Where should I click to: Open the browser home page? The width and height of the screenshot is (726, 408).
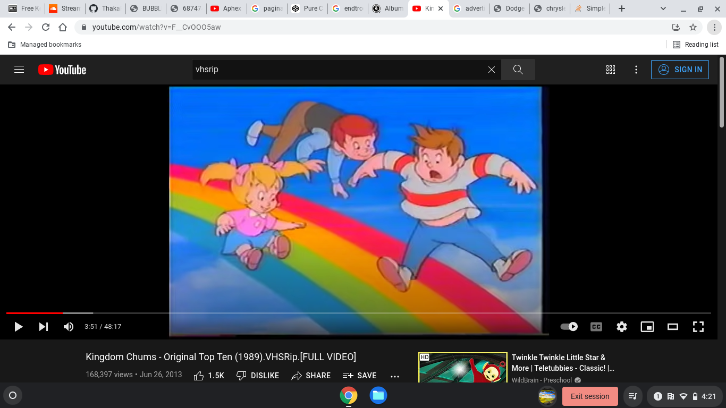pos(63,27)
